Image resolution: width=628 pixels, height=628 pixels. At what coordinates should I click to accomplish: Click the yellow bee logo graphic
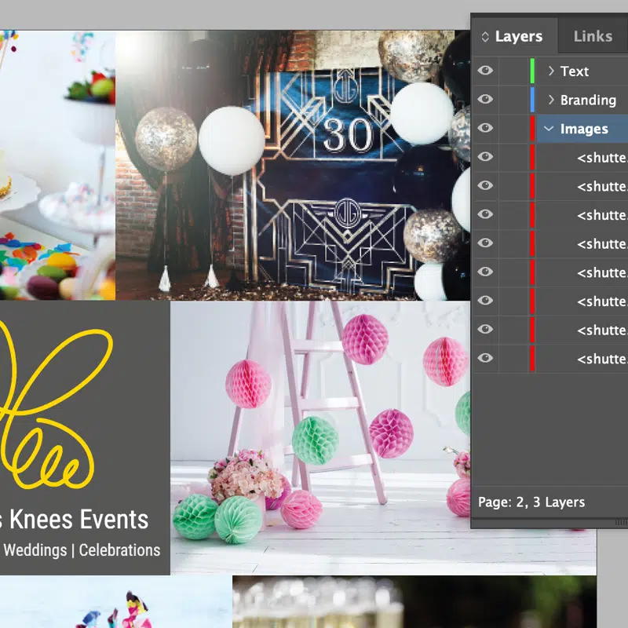[x=55, y=400]
